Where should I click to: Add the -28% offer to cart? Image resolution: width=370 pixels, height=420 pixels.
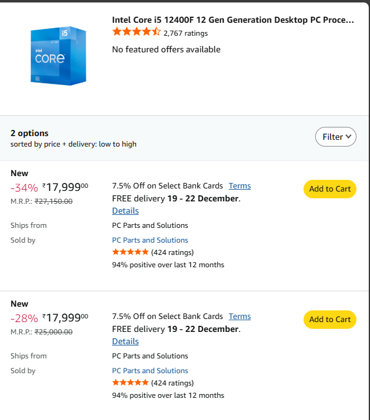[329, 320]
